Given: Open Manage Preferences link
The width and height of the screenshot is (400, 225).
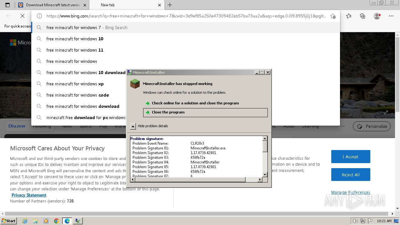Looking at the screenshot, I should click(351, 192).
